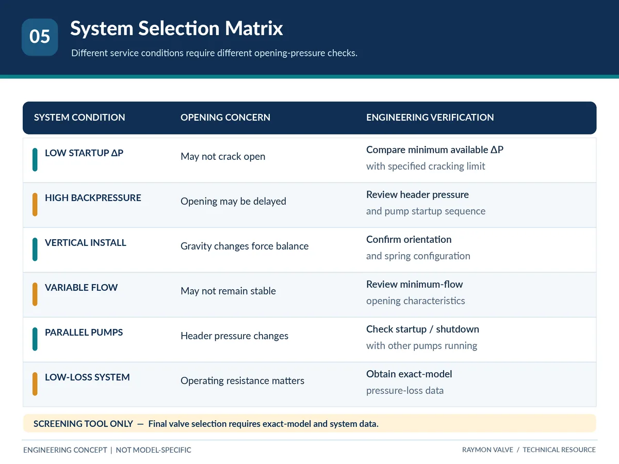Click the cell 'May not crack open'
The height and width of the screenshot is (464, 619).
tap(223, 157)
